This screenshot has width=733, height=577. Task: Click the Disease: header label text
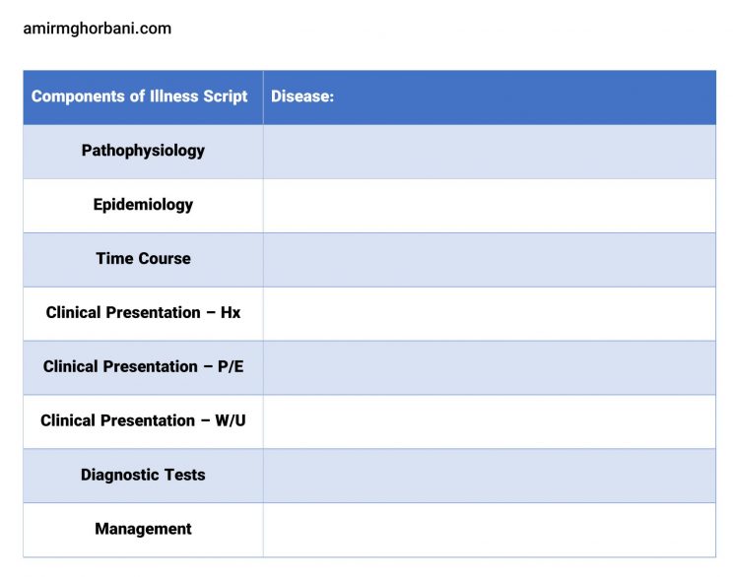click(x=302, y=96)
